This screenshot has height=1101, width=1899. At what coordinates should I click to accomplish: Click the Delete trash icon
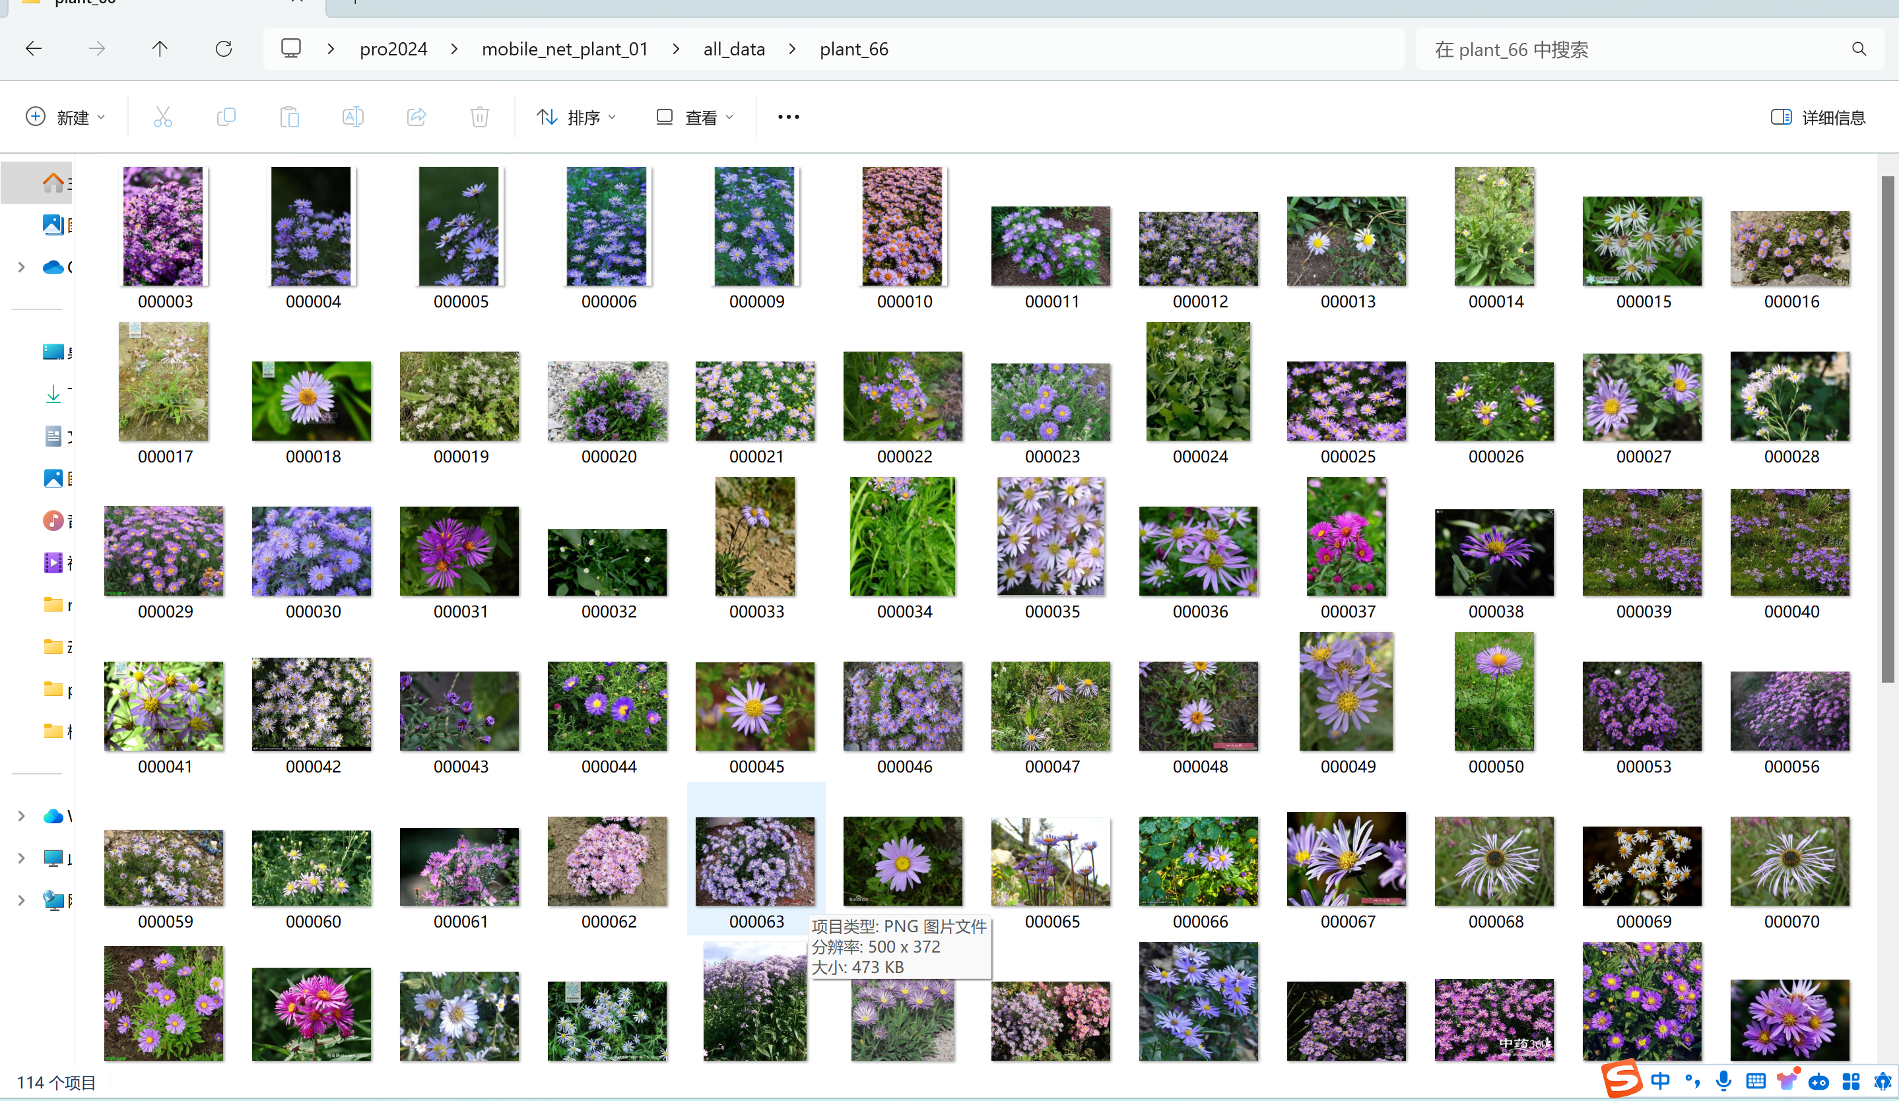coord(480,117)
